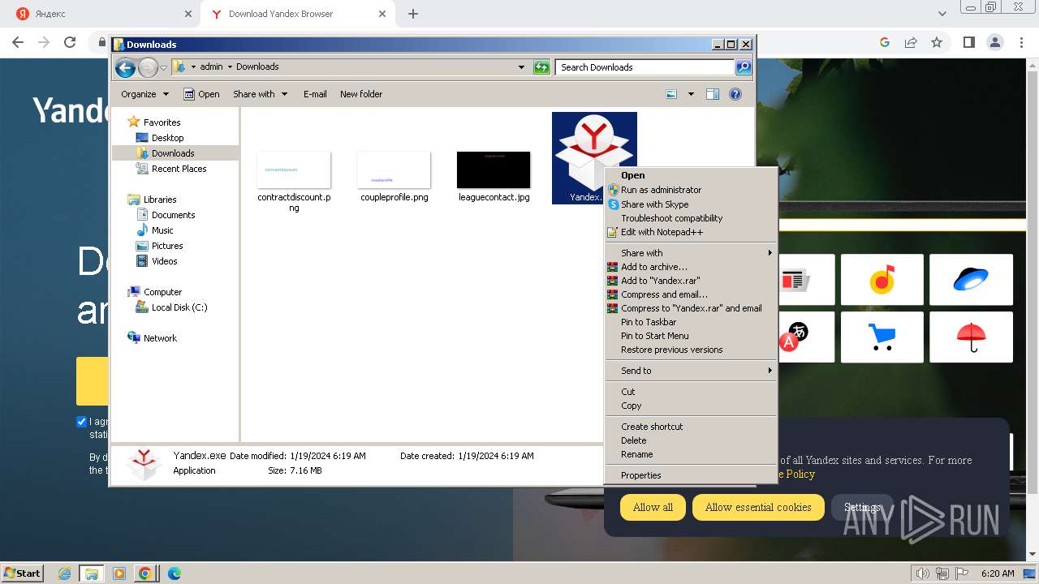The width and height of the screenshot is (1039, 584).
Task: Open Local Disk (C:) in navigation pane
Action: click(171, 307)
